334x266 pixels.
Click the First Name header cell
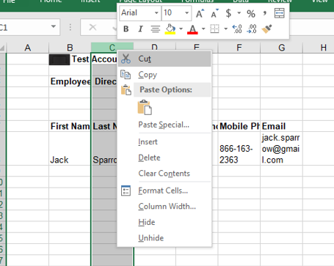(70, 126)
